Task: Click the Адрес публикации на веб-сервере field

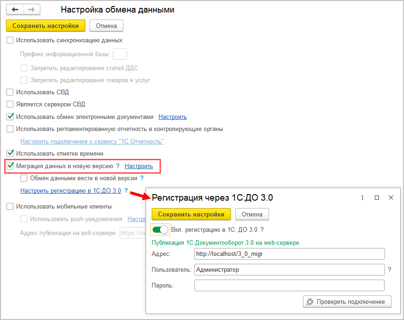Action: [133, 233]
